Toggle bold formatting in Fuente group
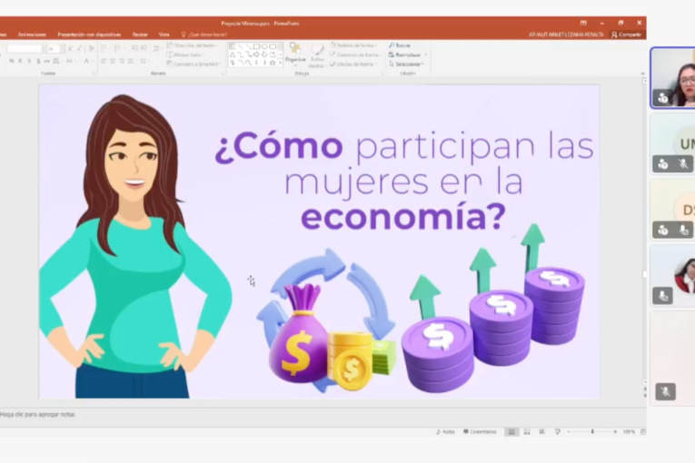 (11, 61)
